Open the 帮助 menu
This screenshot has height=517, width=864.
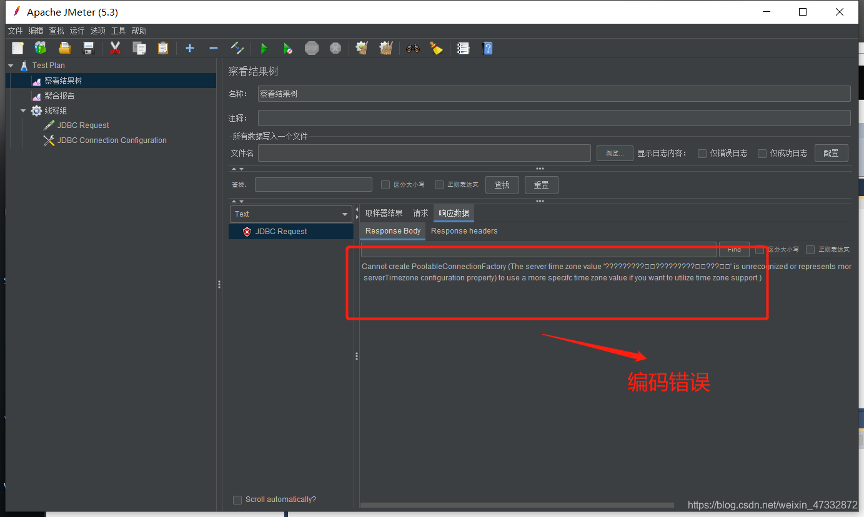tap(139, 31)
